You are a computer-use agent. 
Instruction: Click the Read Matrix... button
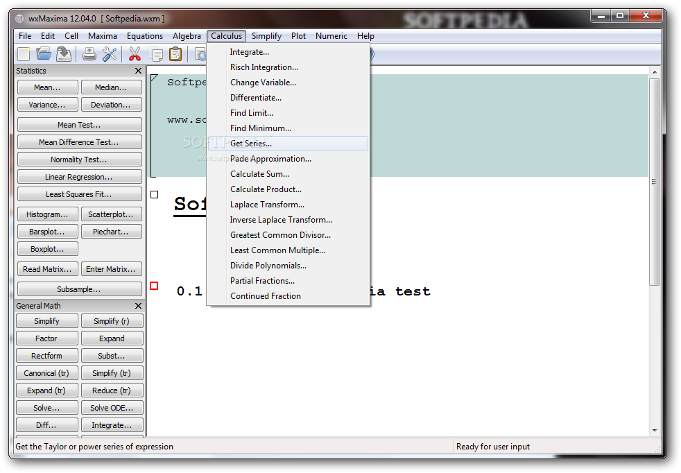click(48, 269)
